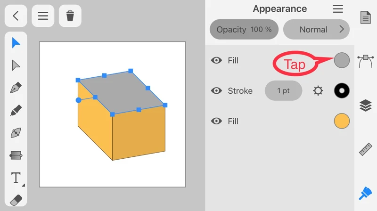Open the Normal blend mode dropdown

(x=316, y=29)
